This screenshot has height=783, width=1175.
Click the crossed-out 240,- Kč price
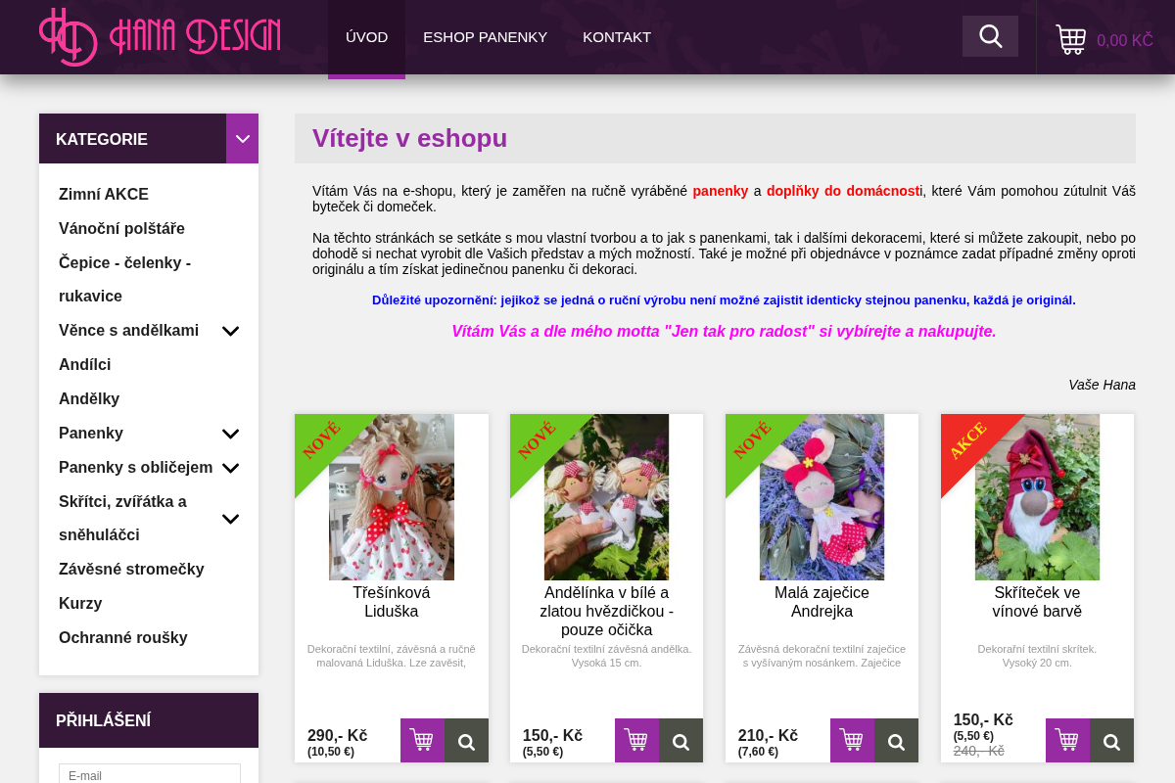coord(979,751)
